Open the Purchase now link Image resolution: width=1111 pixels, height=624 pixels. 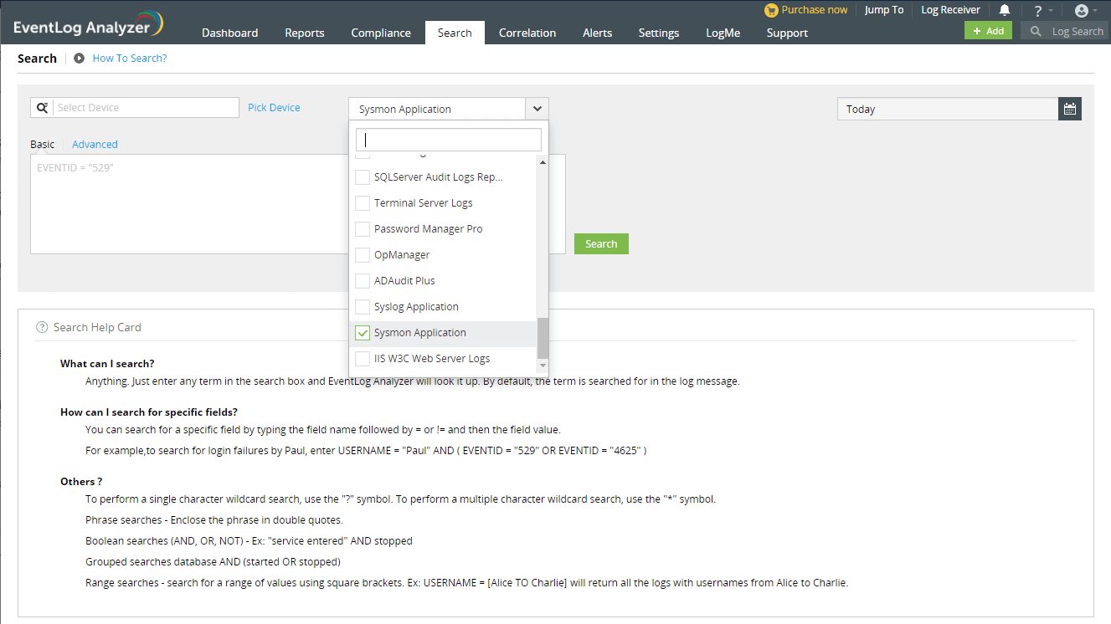pos(815,10)
